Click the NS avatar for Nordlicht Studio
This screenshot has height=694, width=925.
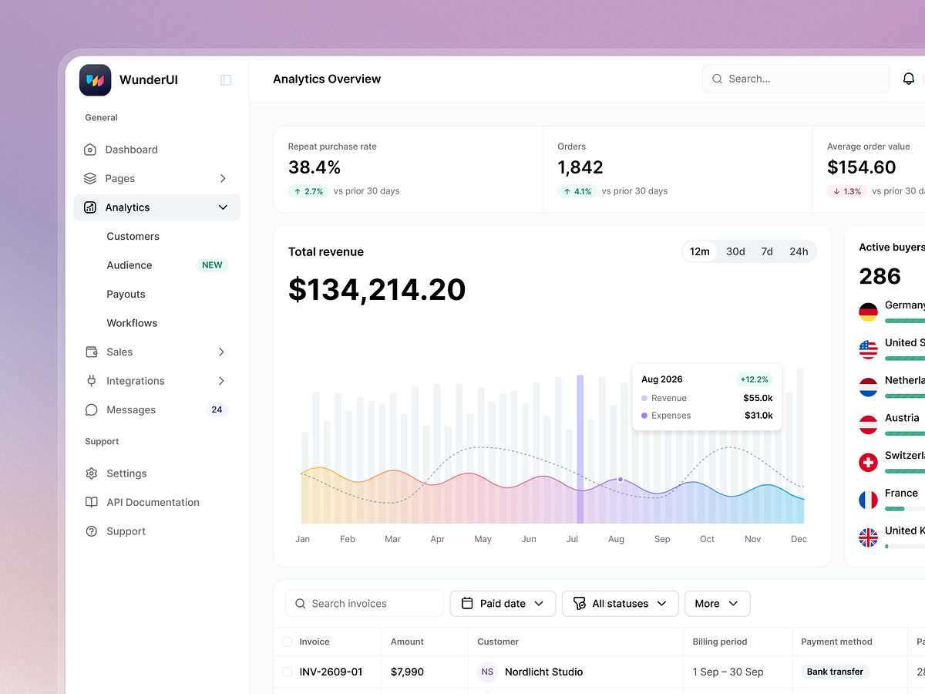487,672
